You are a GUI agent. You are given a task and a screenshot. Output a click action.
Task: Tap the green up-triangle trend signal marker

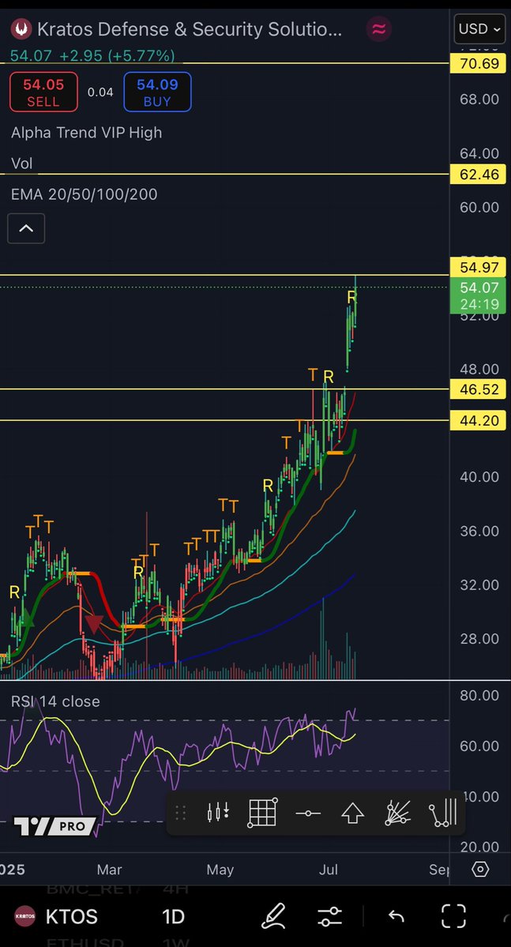click(x=25, y=618)
